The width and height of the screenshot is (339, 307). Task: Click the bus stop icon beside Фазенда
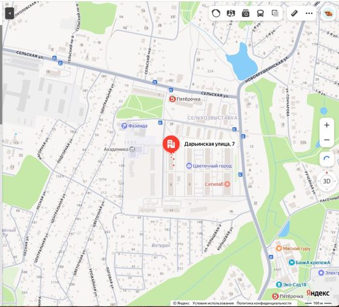click(x=160, y=122)
